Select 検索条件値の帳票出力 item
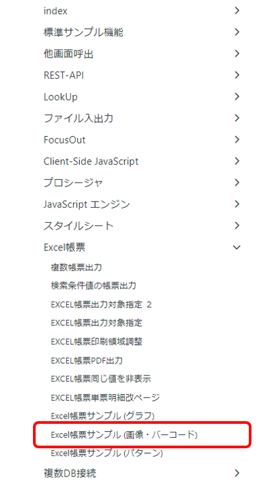 click(93, 286)
